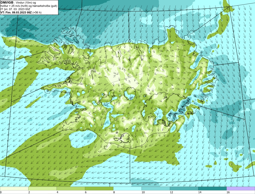
Task: Click the 8–10 m/s legend color swatch
Action: tap(127, 188)
